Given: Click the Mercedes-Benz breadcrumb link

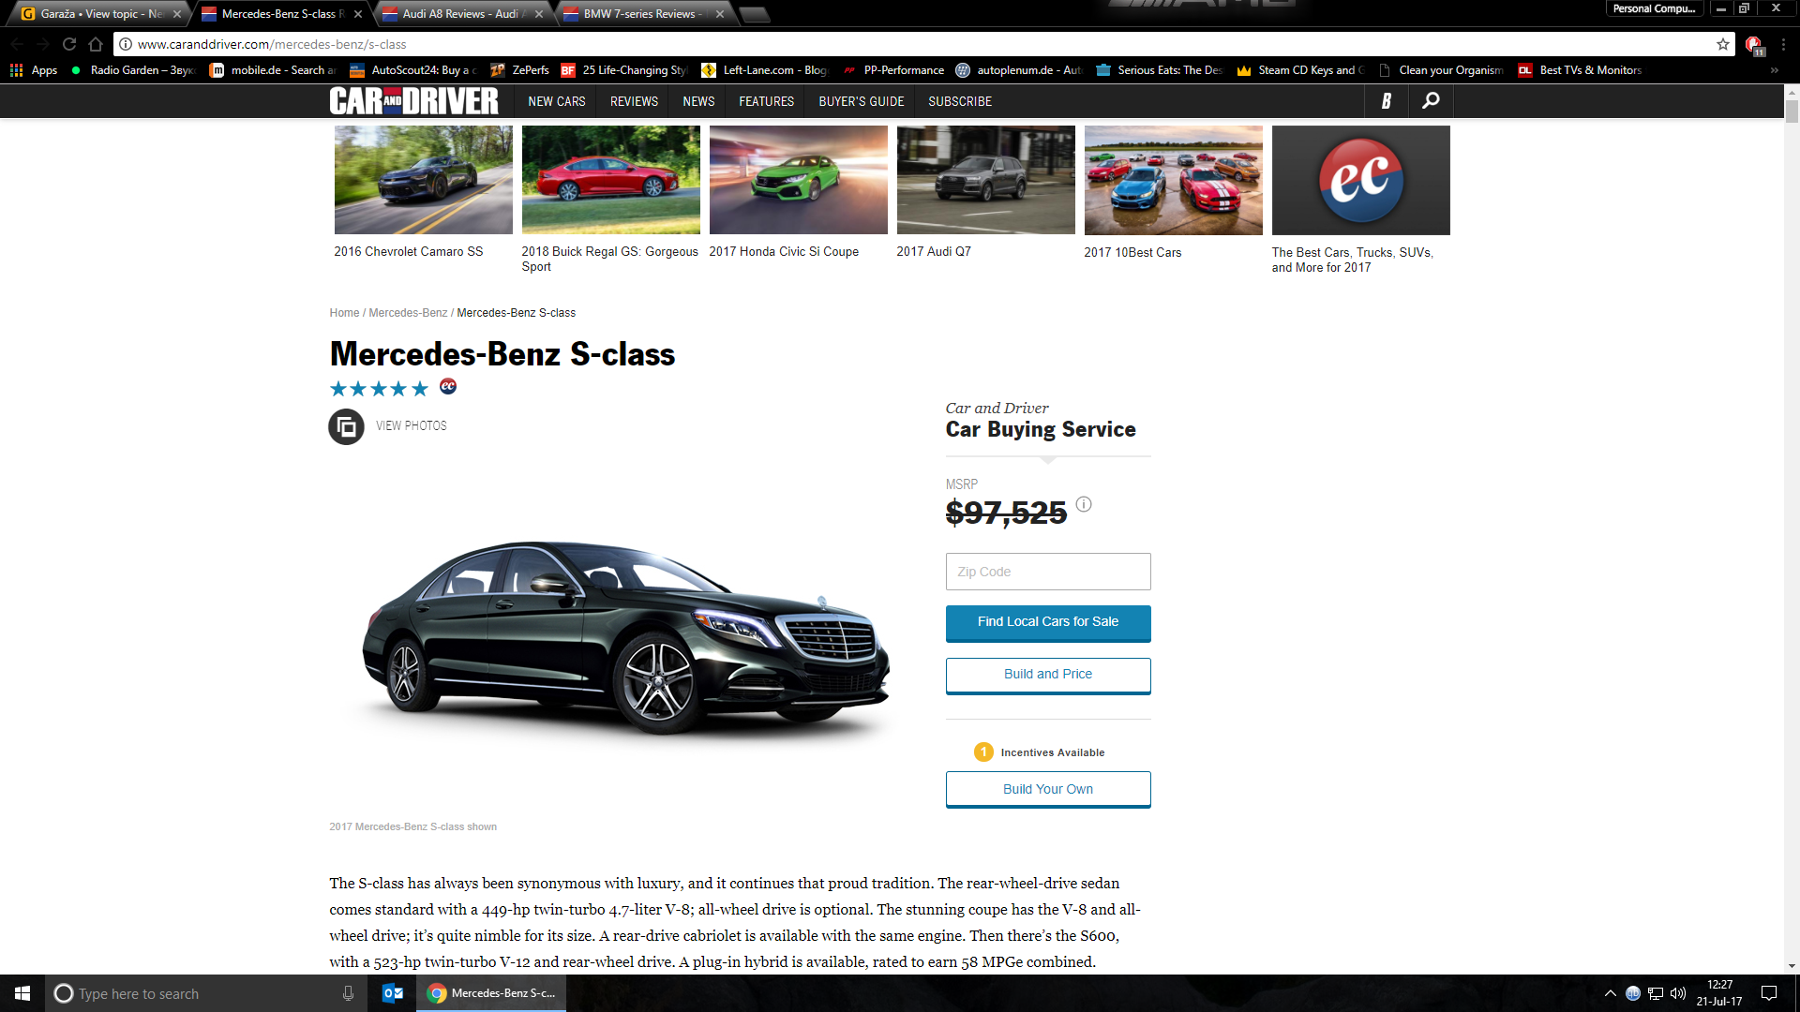Looking at the screenshot, I should click(408, 313).
